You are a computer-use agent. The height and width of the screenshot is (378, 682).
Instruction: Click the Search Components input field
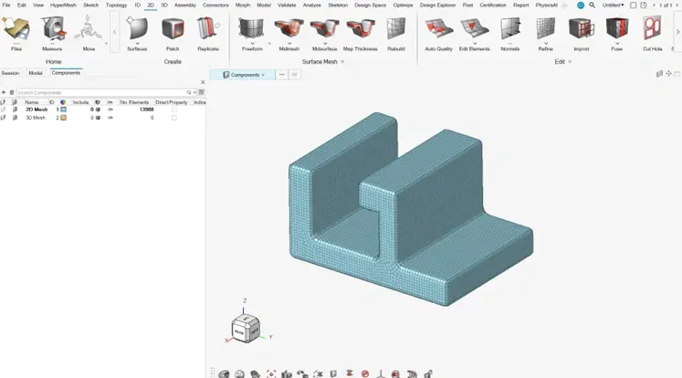pyautogui.click(x=100, y=92)
